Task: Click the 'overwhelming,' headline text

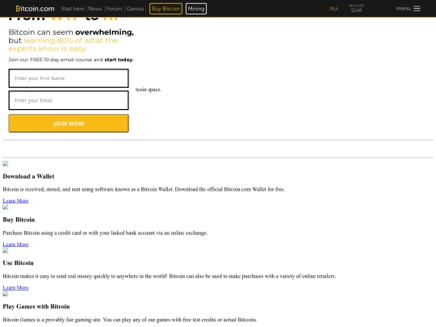Action: [104, 32]
